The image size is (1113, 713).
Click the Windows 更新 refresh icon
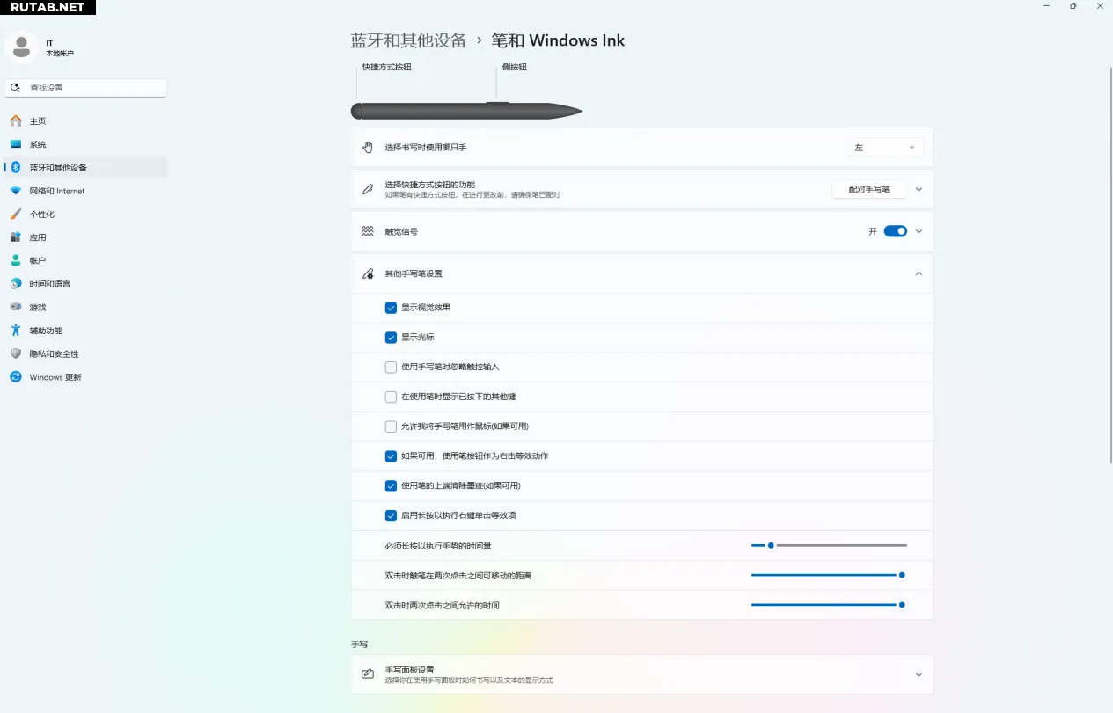[16, 377]
